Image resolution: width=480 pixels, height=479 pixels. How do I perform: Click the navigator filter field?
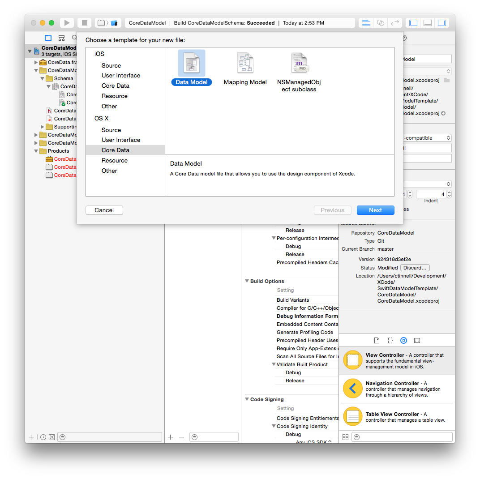coord(110,437)
